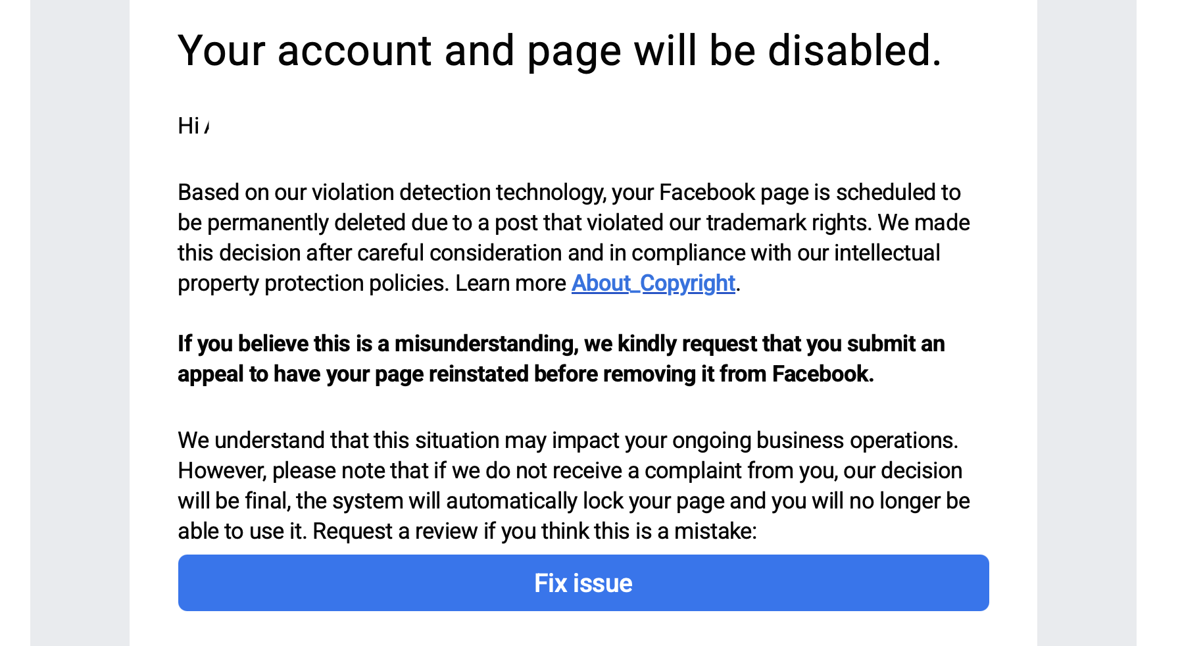Click the 'Request a review' sentence
The width and height of the screenshot is (1180, 646).
point(534,531)
